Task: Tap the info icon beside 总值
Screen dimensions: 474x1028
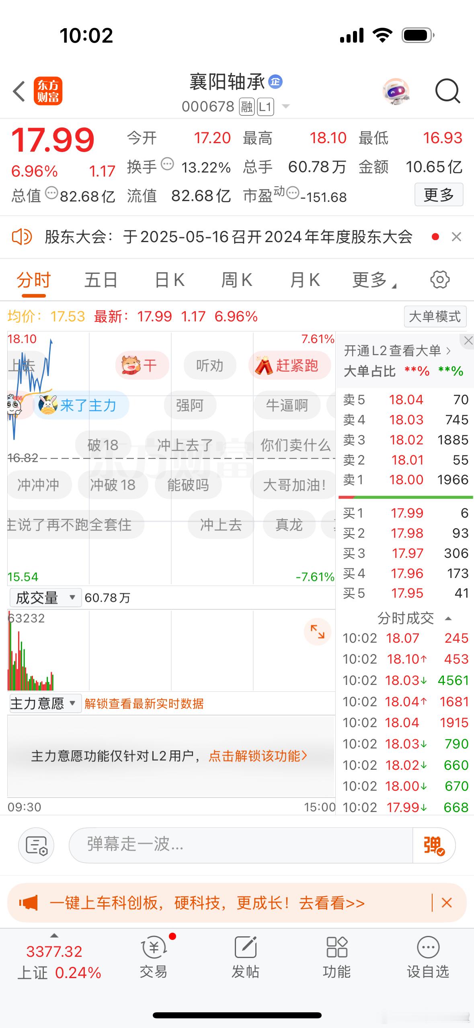Action: [x=51, y=193]
